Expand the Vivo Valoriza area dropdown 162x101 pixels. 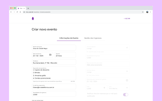tap(127, 88)
